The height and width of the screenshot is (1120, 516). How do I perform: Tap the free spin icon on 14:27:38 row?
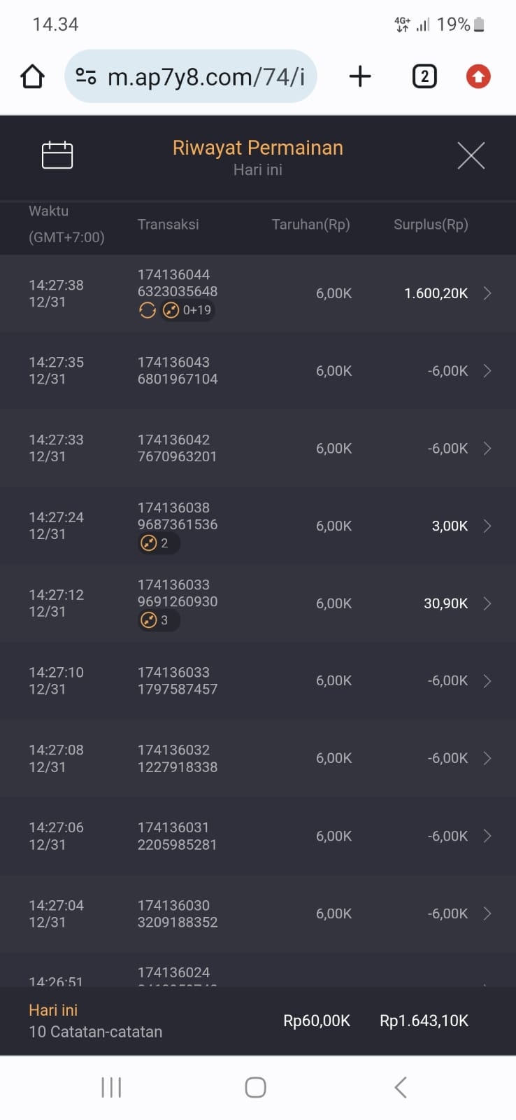point(148,310)
